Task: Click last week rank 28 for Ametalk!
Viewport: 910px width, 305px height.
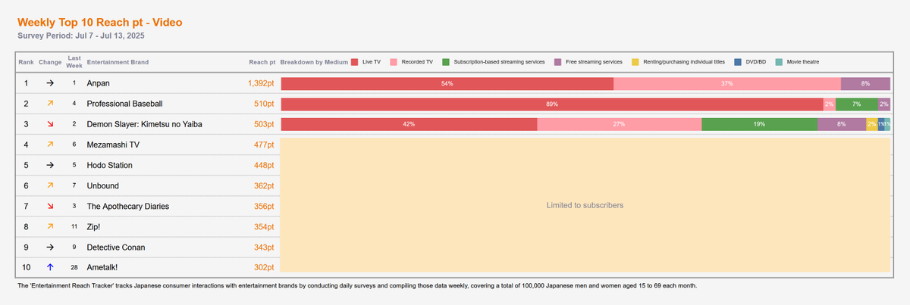Action: tap(74, 268)
